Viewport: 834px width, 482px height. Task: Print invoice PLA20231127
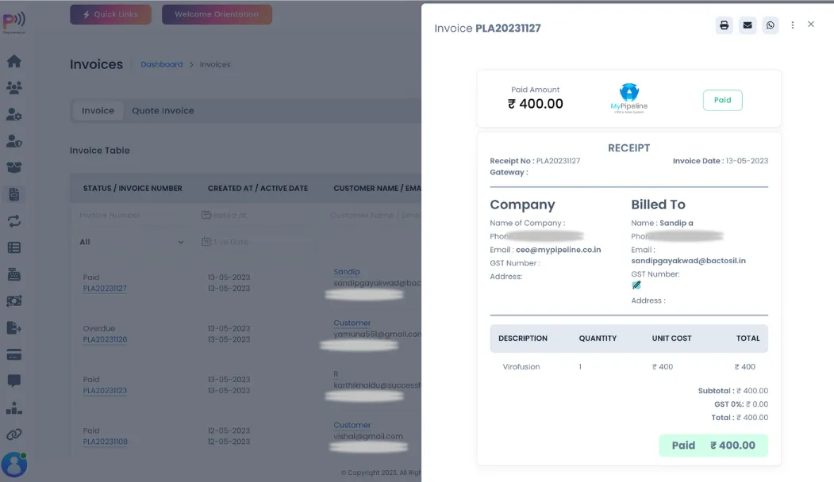click(x=724, y=25)
